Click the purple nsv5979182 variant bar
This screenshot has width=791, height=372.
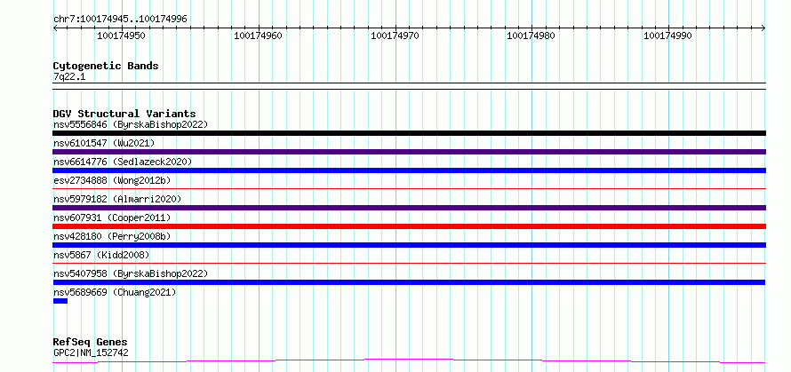[x=409, y=208]
